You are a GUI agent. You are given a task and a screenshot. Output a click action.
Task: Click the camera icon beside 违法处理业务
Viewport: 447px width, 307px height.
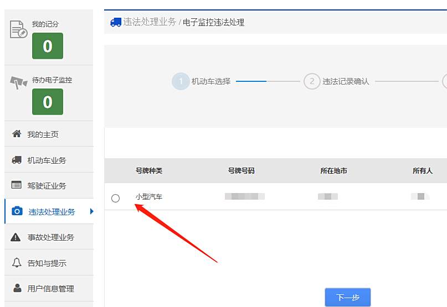(x=17, y=211)
